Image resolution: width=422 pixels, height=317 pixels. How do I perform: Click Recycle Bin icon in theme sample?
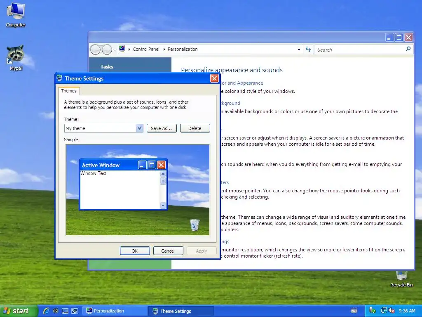click(195, 225)
